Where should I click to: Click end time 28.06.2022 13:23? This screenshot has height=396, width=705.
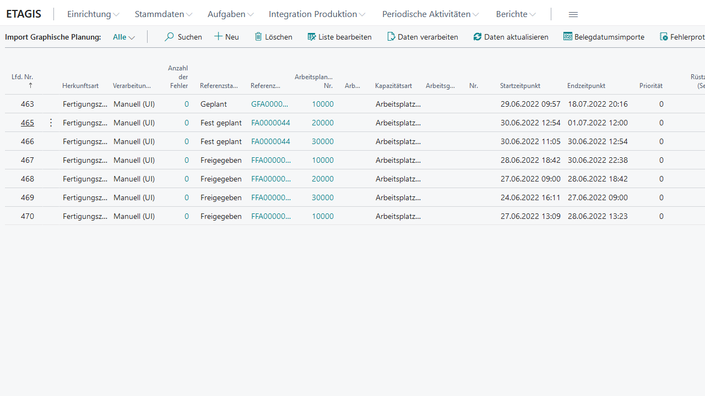598,216
